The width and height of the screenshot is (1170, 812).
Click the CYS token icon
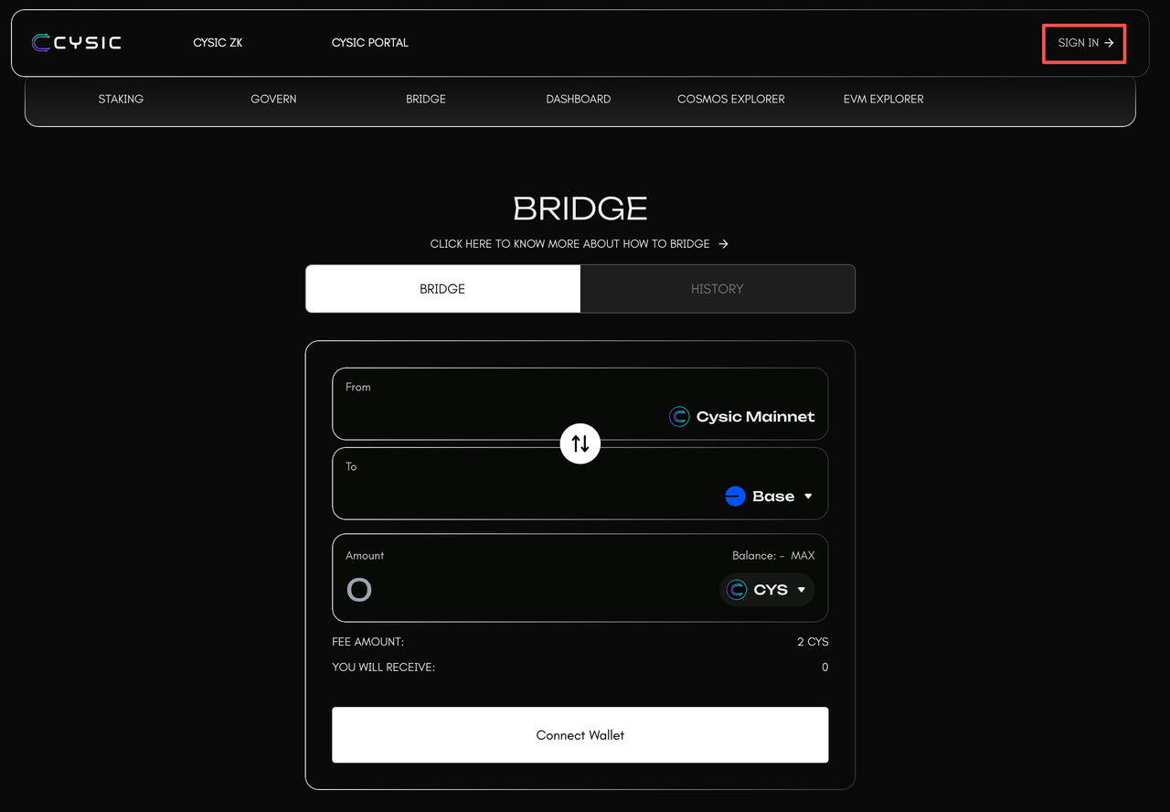point(737,590)
